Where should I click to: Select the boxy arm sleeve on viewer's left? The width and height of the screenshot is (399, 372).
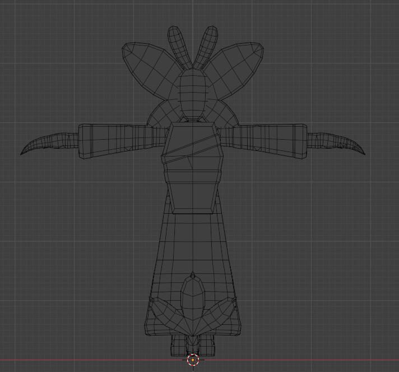tap(122, 141)
